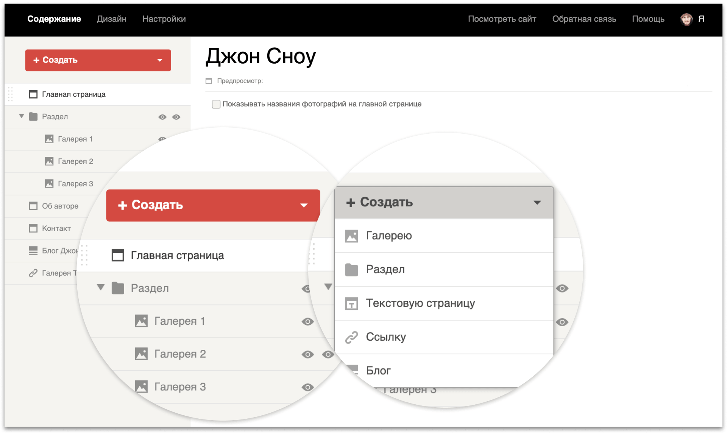Open the red Создать dropdown arrow in sidebar

(160, 60)
